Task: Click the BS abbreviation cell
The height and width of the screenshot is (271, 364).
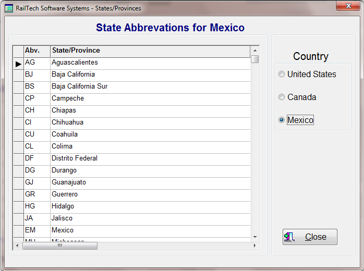Action: (x=37, y=88)
